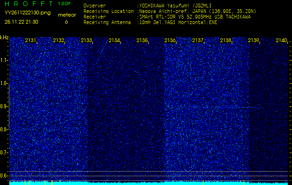This screenshot has height=185, width=292.
Task: Click the 'Receiver' field label
Action: pos(95,17)
